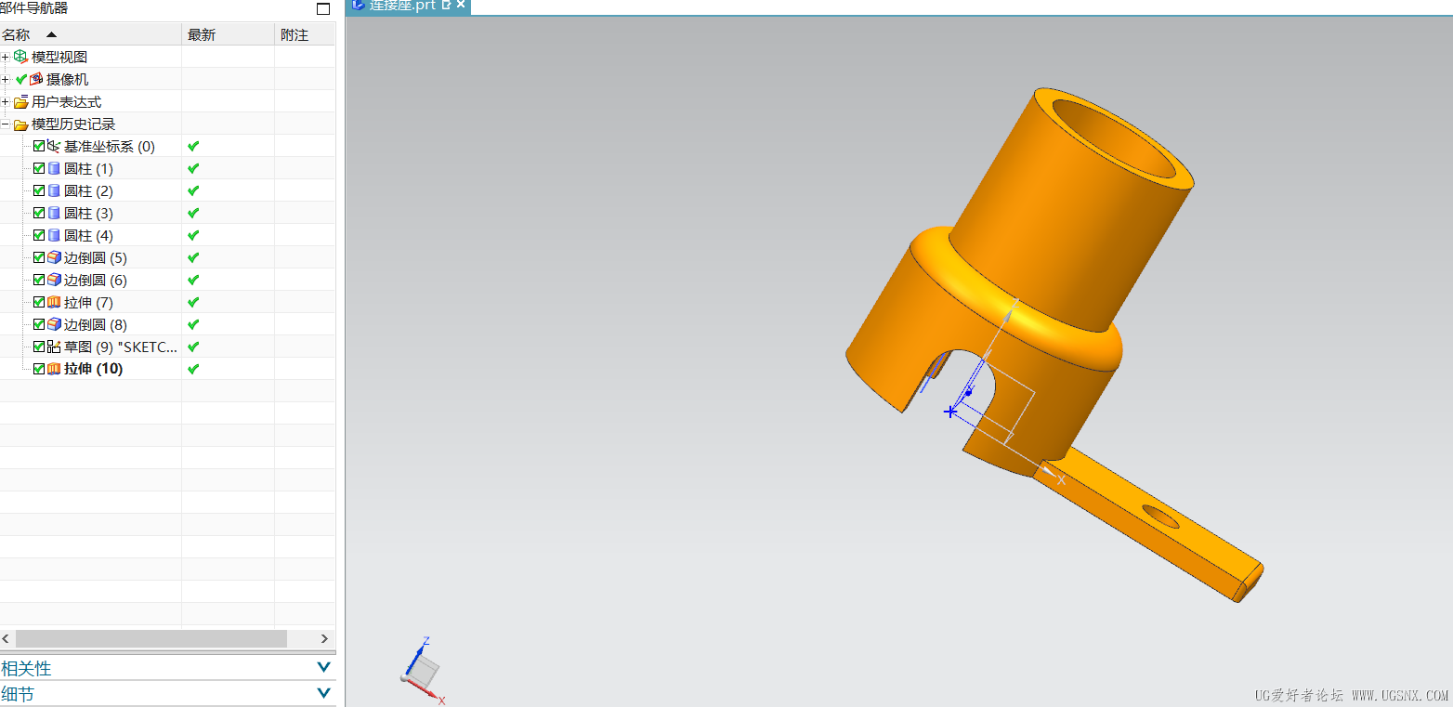Screen dimensions: 1453x707
Task: Click the 最新 column header
Action: pyautogui.click(x=229, y=34)
